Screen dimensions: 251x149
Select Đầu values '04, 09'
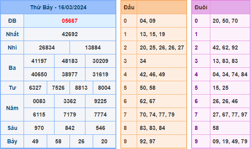[148, 21]
